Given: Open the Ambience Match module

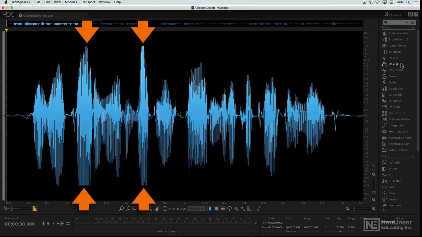Looking at the screenshot, I should (x=396, y=33).
